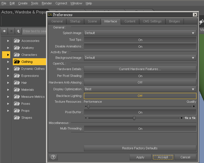This screenshot has width=204, height=163.
Task: Click the Pixel Buffer size slider handle
Action: point(134,118)
